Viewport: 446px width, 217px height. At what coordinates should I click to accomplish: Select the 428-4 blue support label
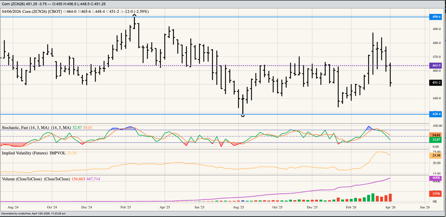pyautogui.click(x=436, y=114)
